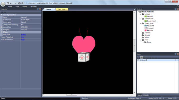
Task: Select the Particles object type in Projects
Action: point(150,30)
